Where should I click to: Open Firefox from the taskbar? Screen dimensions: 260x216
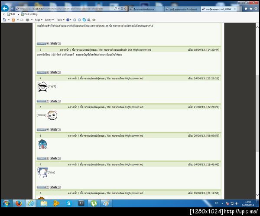(x=19, y=203)
